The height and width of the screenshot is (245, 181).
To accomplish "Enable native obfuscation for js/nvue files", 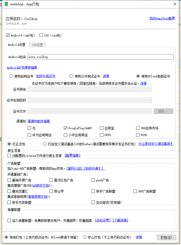I will (x=9, y=156).
